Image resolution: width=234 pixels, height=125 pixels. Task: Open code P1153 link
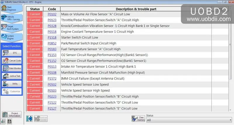[x=52, y=55]
